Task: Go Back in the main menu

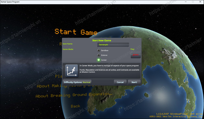Action: [x=75, y=106]
